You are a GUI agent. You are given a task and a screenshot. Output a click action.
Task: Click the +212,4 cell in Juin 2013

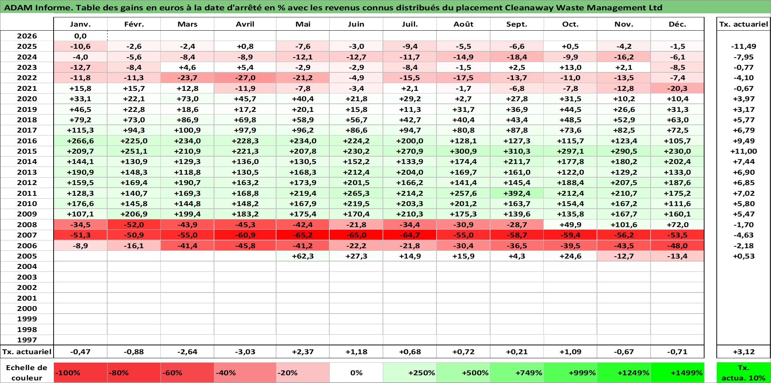[x=356, y=172]
